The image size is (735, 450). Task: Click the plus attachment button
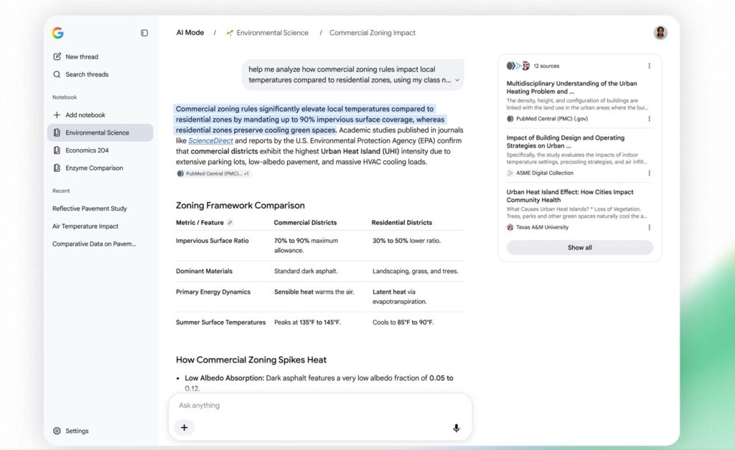coord(184,428)
